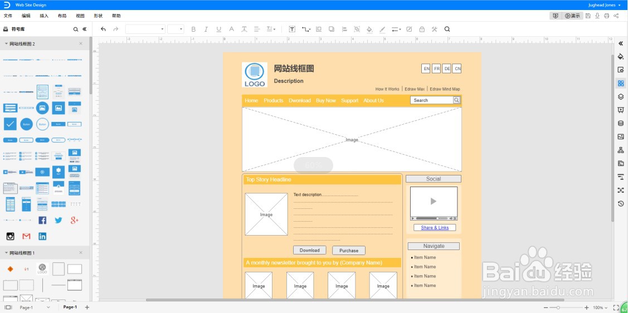Viewport: 628px width, 313px height.
Task: Expand the line spacing dropdown
Action: (x=271, y=29)
